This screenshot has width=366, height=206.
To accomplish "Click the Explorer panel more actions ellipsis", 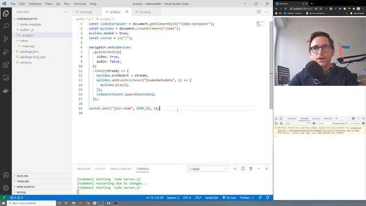I will (66, 11).
